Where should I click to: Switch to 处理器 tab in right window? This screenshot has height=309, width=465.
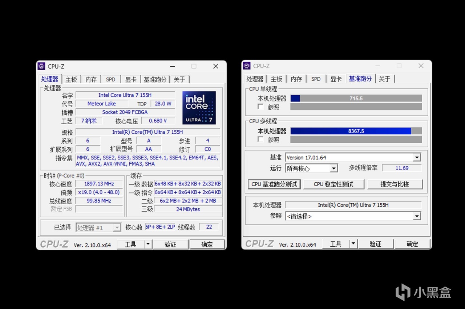(x=255, y=79)
